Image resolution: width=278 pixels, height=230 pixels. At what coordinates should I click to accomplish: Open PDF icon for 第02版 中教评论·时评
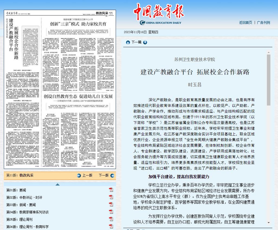tap(111, 197)
